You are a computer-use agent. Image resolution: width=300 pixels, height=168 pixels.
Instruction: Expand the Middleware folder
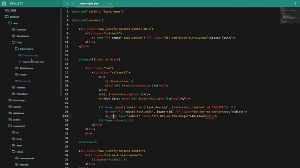[24, 68]
